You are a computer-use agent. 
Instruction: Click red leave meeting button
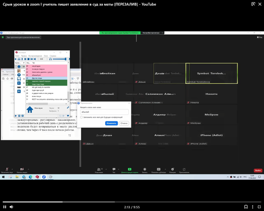[x=258, y=170]
